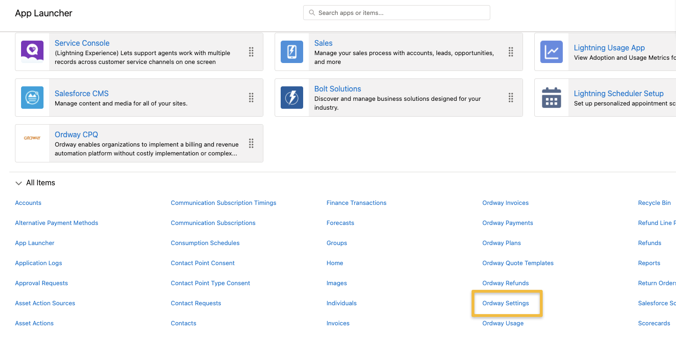The image size is (676, 337).
Task: Click the drag handle on Service Console
Action: click(251, 52)
